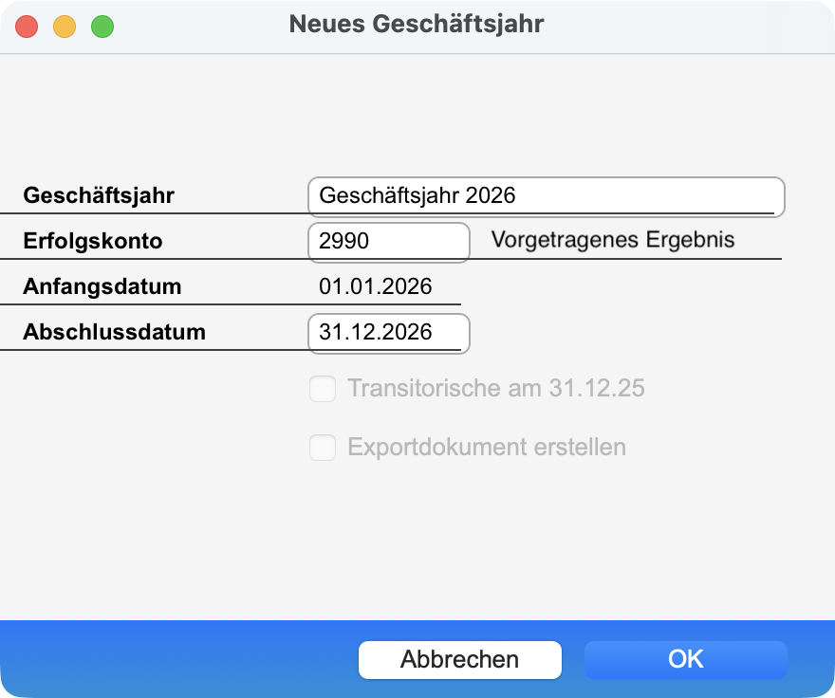Click the Anfangsdatum value 01.01.2026
The height and width of the screenshot is (698, 835).
pos(376,286)
